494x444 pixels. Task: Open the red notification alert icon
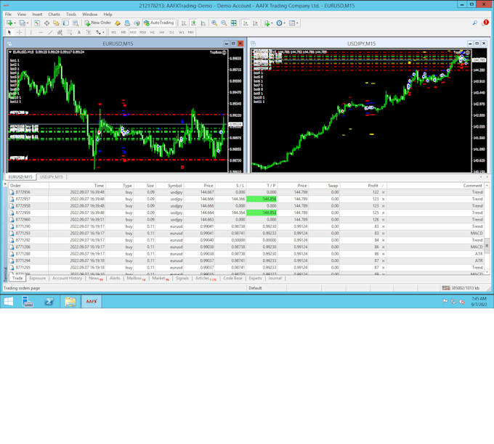(485, 22)
